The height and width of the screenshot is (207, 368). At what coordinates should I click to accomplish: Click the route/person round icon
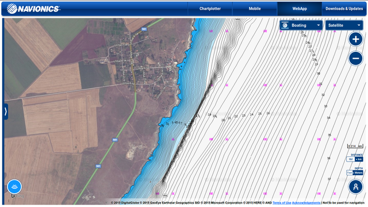click(x=355, y=186)
